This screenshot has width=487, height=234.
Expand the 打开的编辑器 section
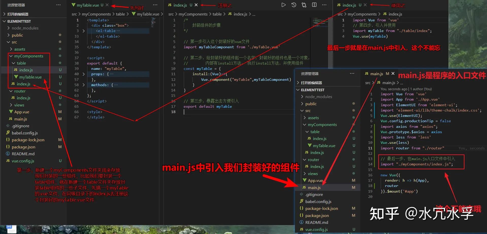(4, 14)
